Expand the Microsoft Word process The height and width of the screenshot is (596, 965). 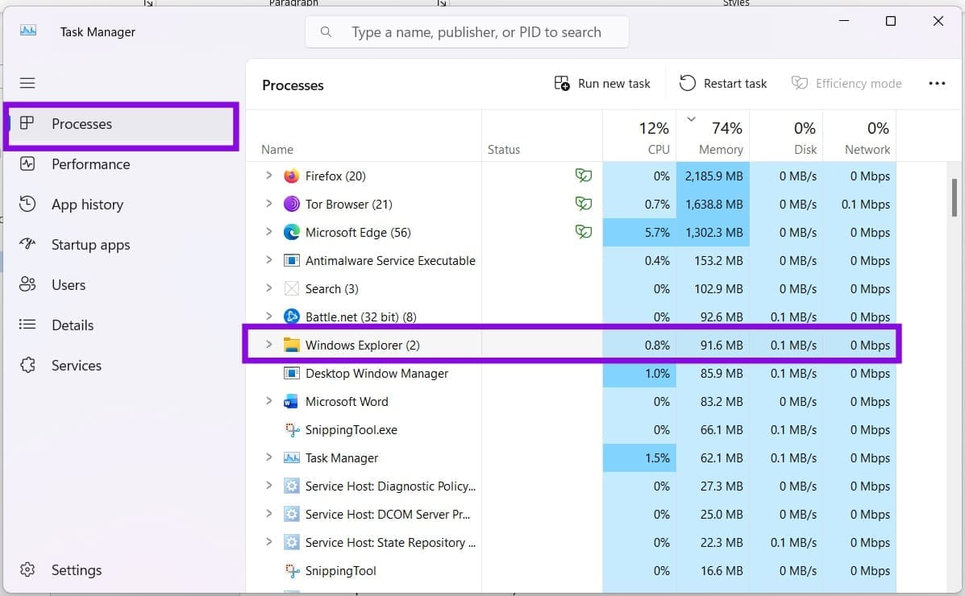[x=269, y=401]
